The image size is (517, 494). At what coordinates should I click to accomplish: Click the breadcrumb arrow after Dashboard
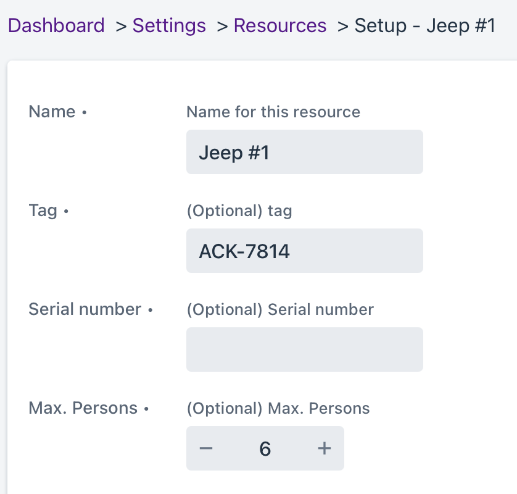click(121, 27)
